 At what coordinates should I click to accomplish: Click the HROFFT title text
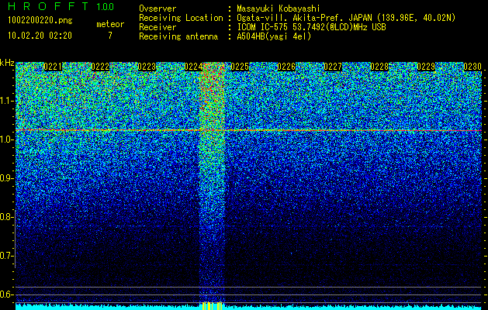point(48,6)
